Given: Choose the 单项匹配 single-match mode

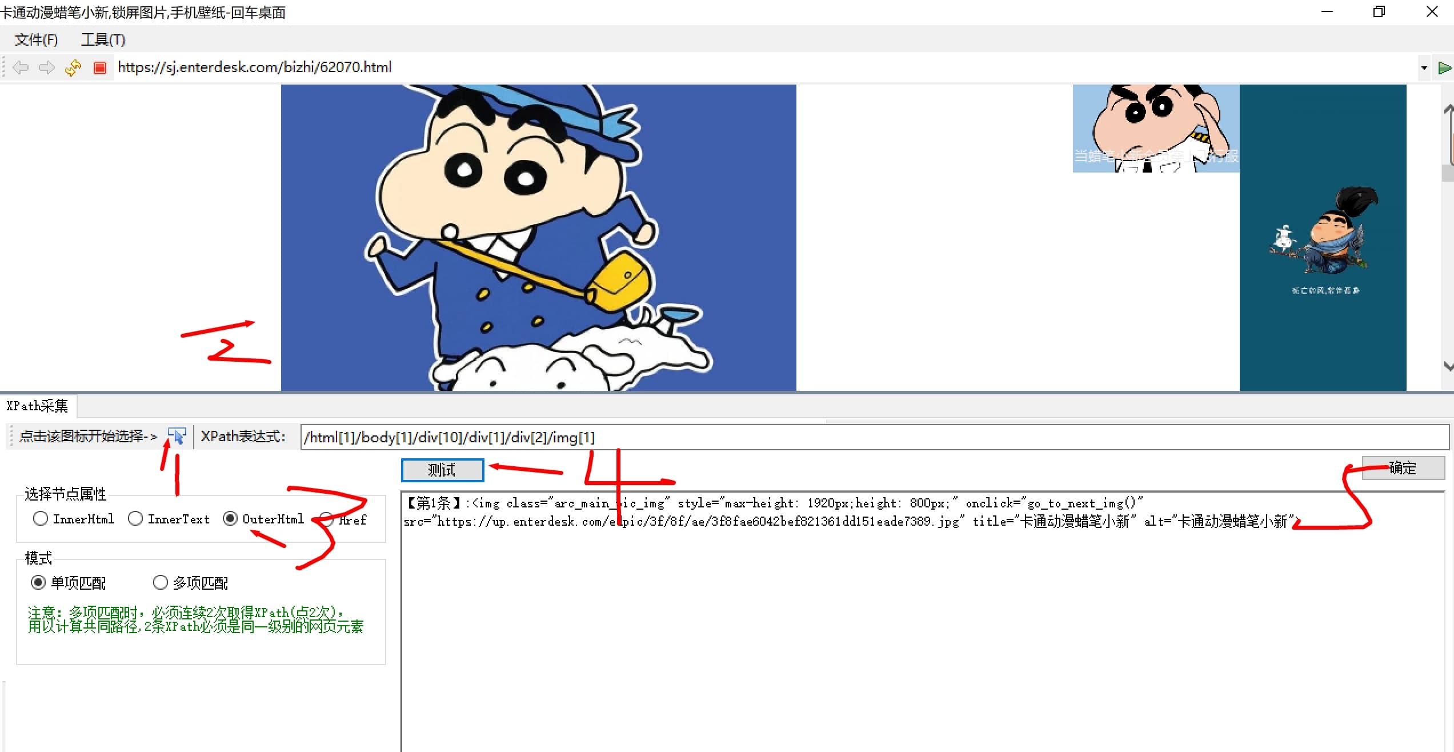Looking at the screenshot, I should (x=38, y=582).
